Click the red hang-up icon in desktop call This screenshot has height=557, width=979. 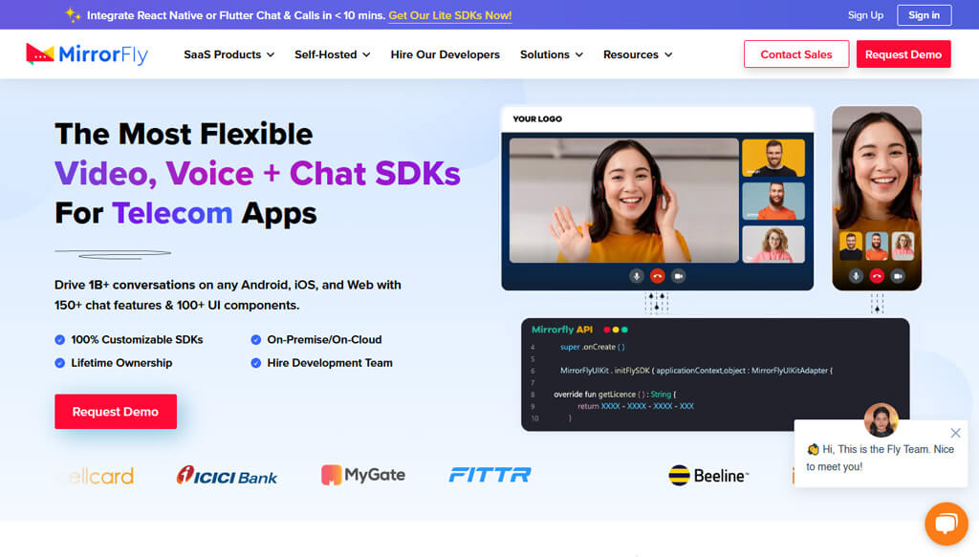click(657, 276)
